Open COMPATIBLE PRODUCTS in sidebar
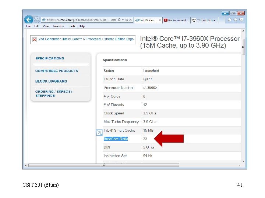This screenshot has width=265, height=198. tap(57, 71)
